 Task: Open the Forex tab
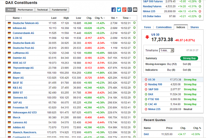[x=147, y=27]
